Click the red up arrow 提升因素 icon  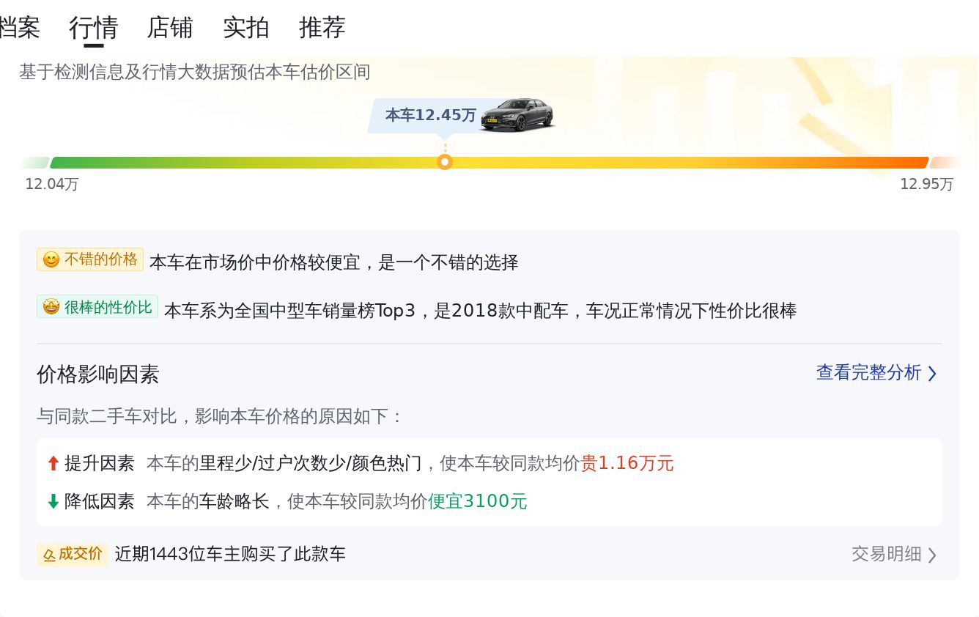click(x=53, y=463)
